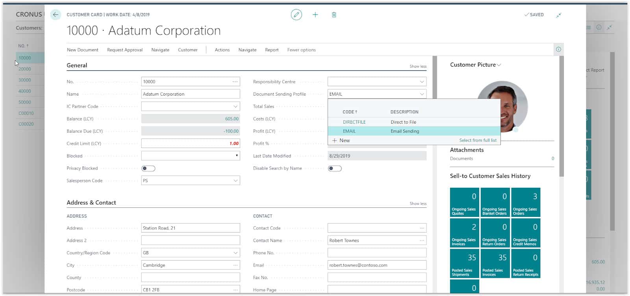Expand the IC Partner Code dropdown
630x296 pixels.
(x=235, y=107)
